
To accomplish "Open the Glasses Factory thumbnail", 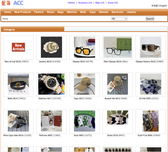I will coord(151,48).
